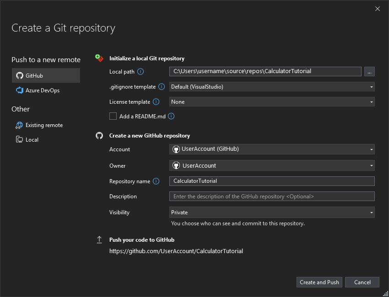Click the Local computer icon
Viewport: 389px width, 297px height.
pos(19,140)
